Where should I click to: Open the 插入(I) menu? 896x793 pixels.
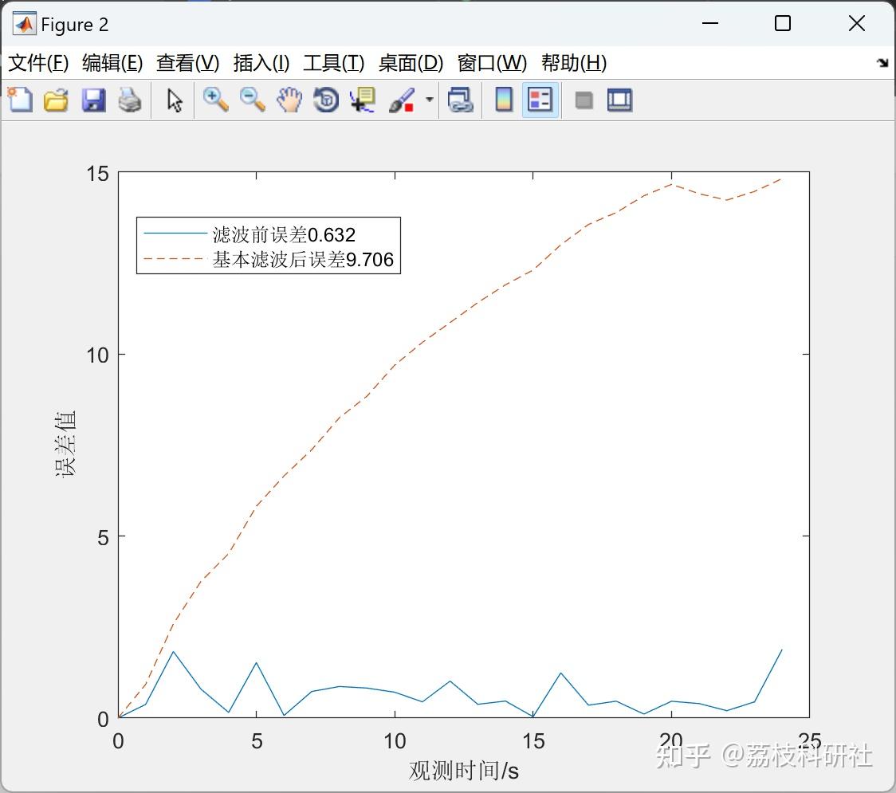coord(261,63)
